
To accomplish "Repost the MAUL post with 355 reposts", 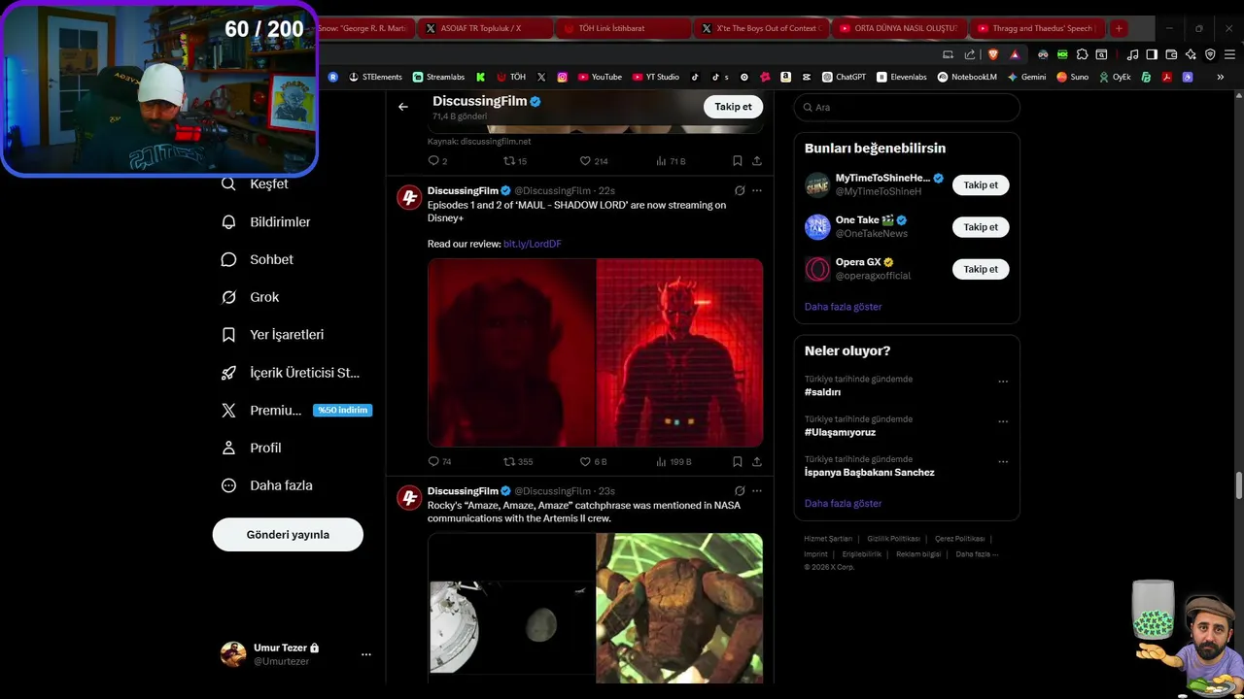I will [518, 461].
